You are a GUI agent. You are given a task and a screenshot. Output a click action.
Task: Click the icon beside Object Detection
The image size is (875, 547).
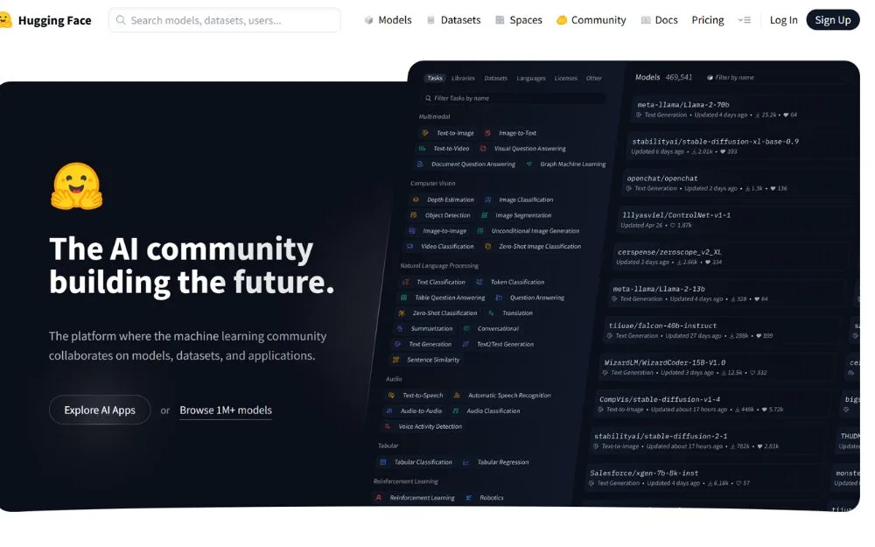pyautogui.click(x=414, y=215)
